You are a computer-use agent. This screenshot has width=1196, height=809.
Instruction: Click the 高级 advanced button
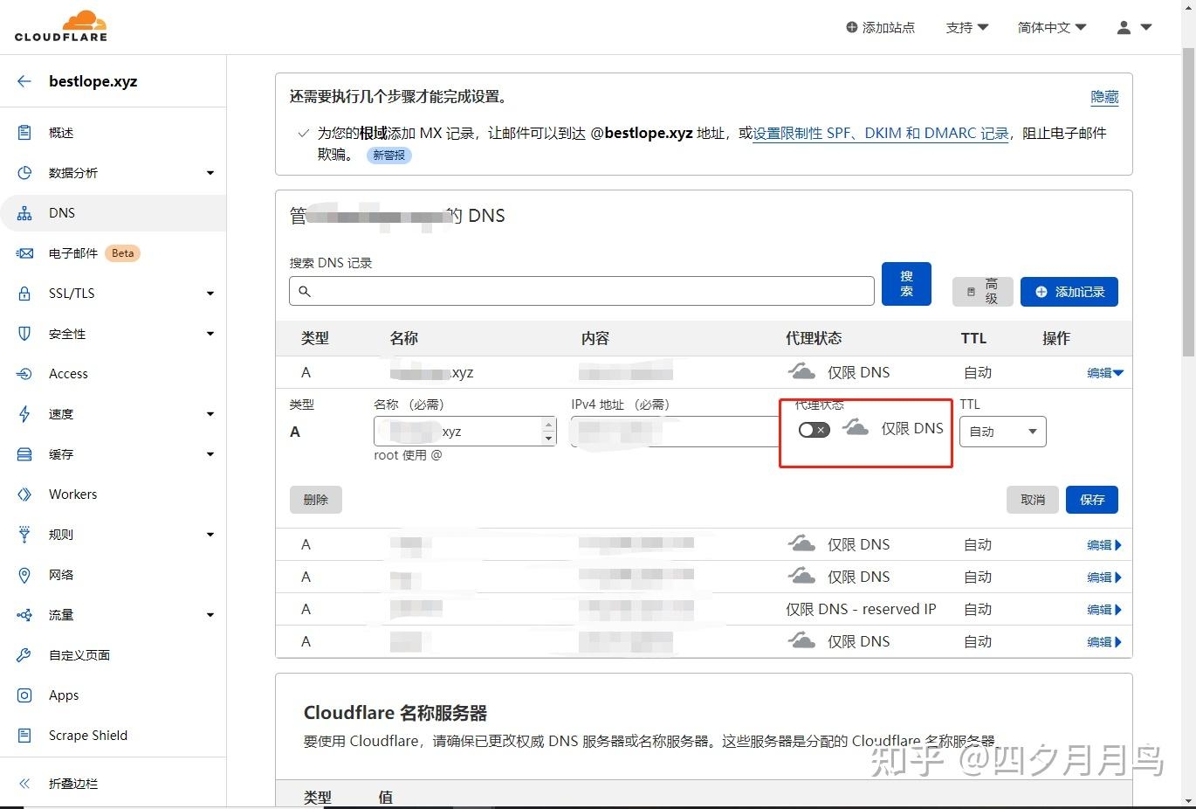click(x=982, y=292)
